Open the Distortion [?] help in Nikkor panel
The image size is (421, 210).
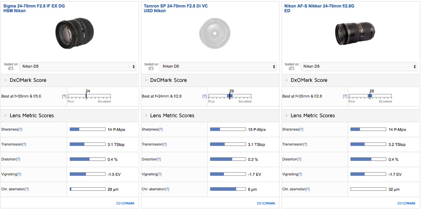(x=299, y=159)
